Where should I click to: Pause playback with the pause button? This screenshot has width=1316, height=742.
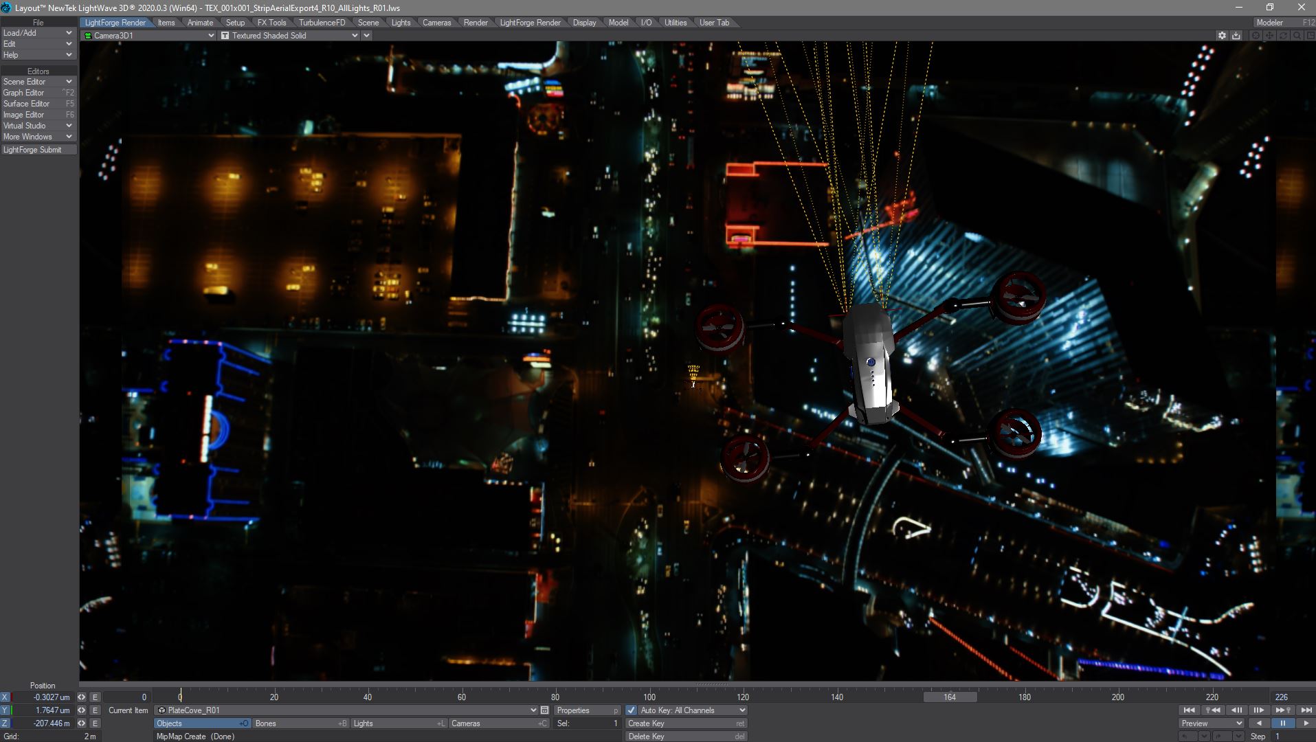point(1282,723)
